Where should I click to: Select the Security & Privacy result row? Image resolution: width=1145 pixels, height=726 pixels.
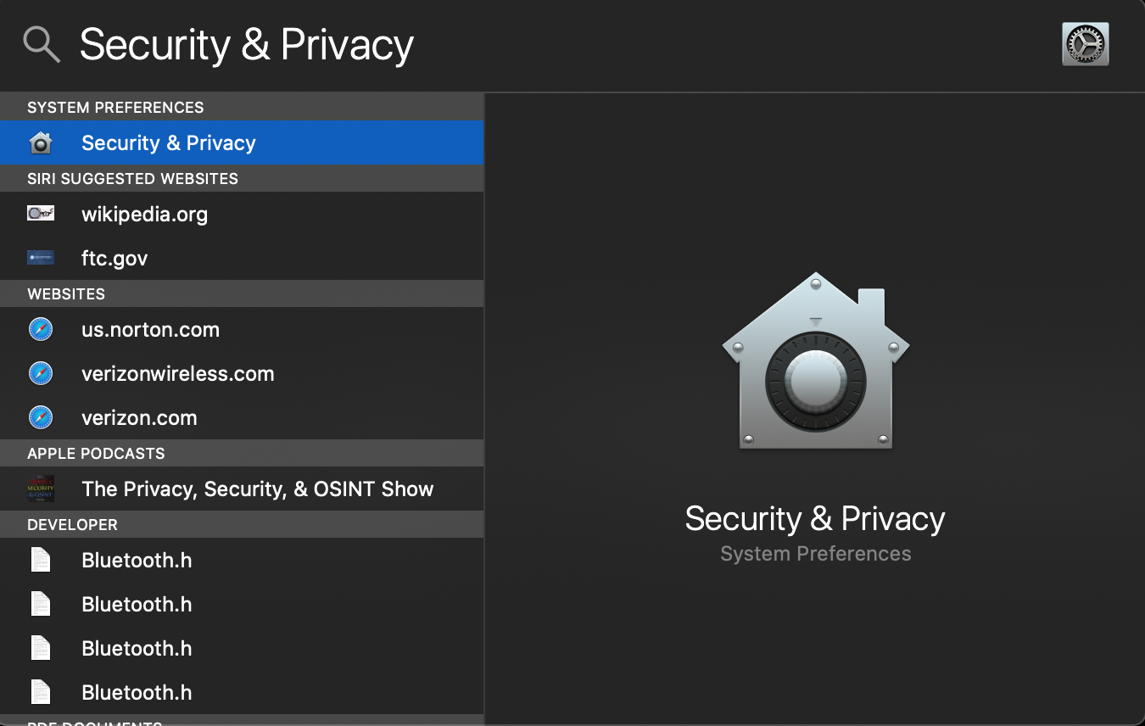(x=242, y=142)
